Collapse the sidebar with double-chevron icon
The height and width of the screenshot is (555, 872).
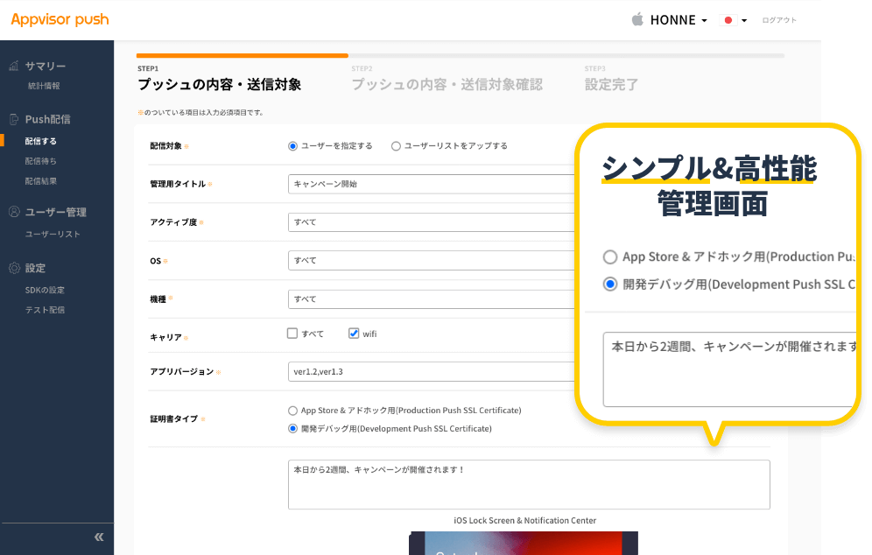(99, 537)
